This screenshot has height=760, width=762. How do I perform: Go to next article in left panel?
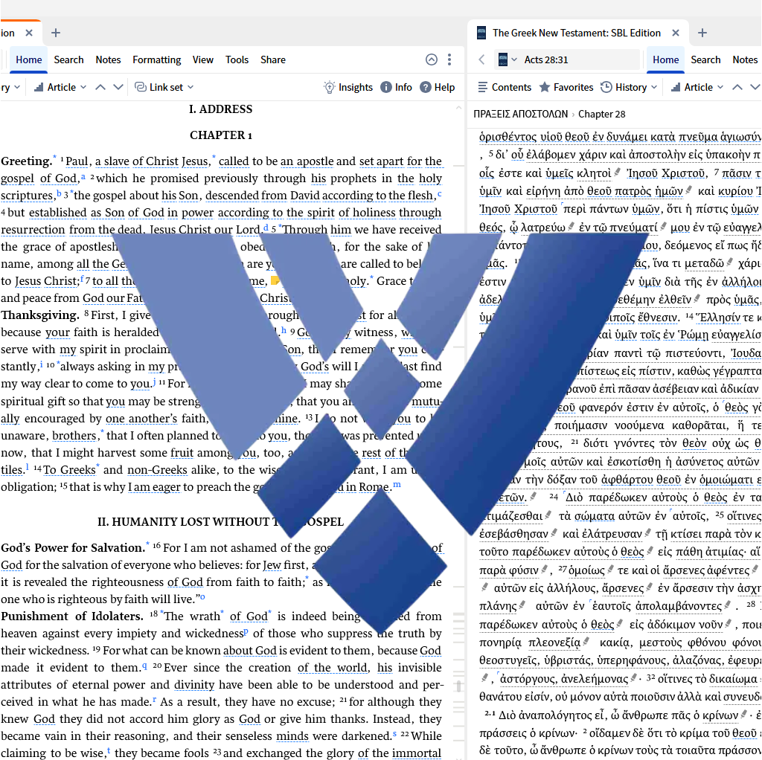pos(118,88)
